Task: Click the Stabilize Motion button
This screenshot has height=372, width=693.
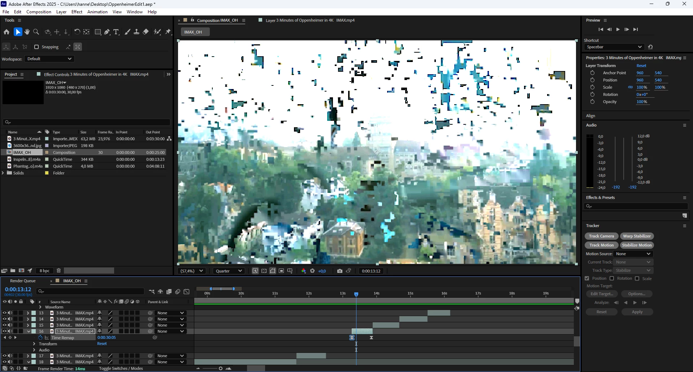Action: tap(637, 245)
